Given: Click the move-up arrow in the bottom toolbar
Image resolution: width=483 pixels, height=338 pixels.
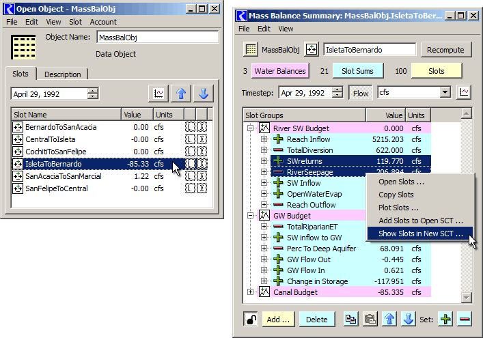Looking at the screenshot, I should pyautogui.click(x=389, y=320).
